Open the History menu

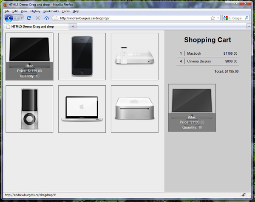[35, 11]
